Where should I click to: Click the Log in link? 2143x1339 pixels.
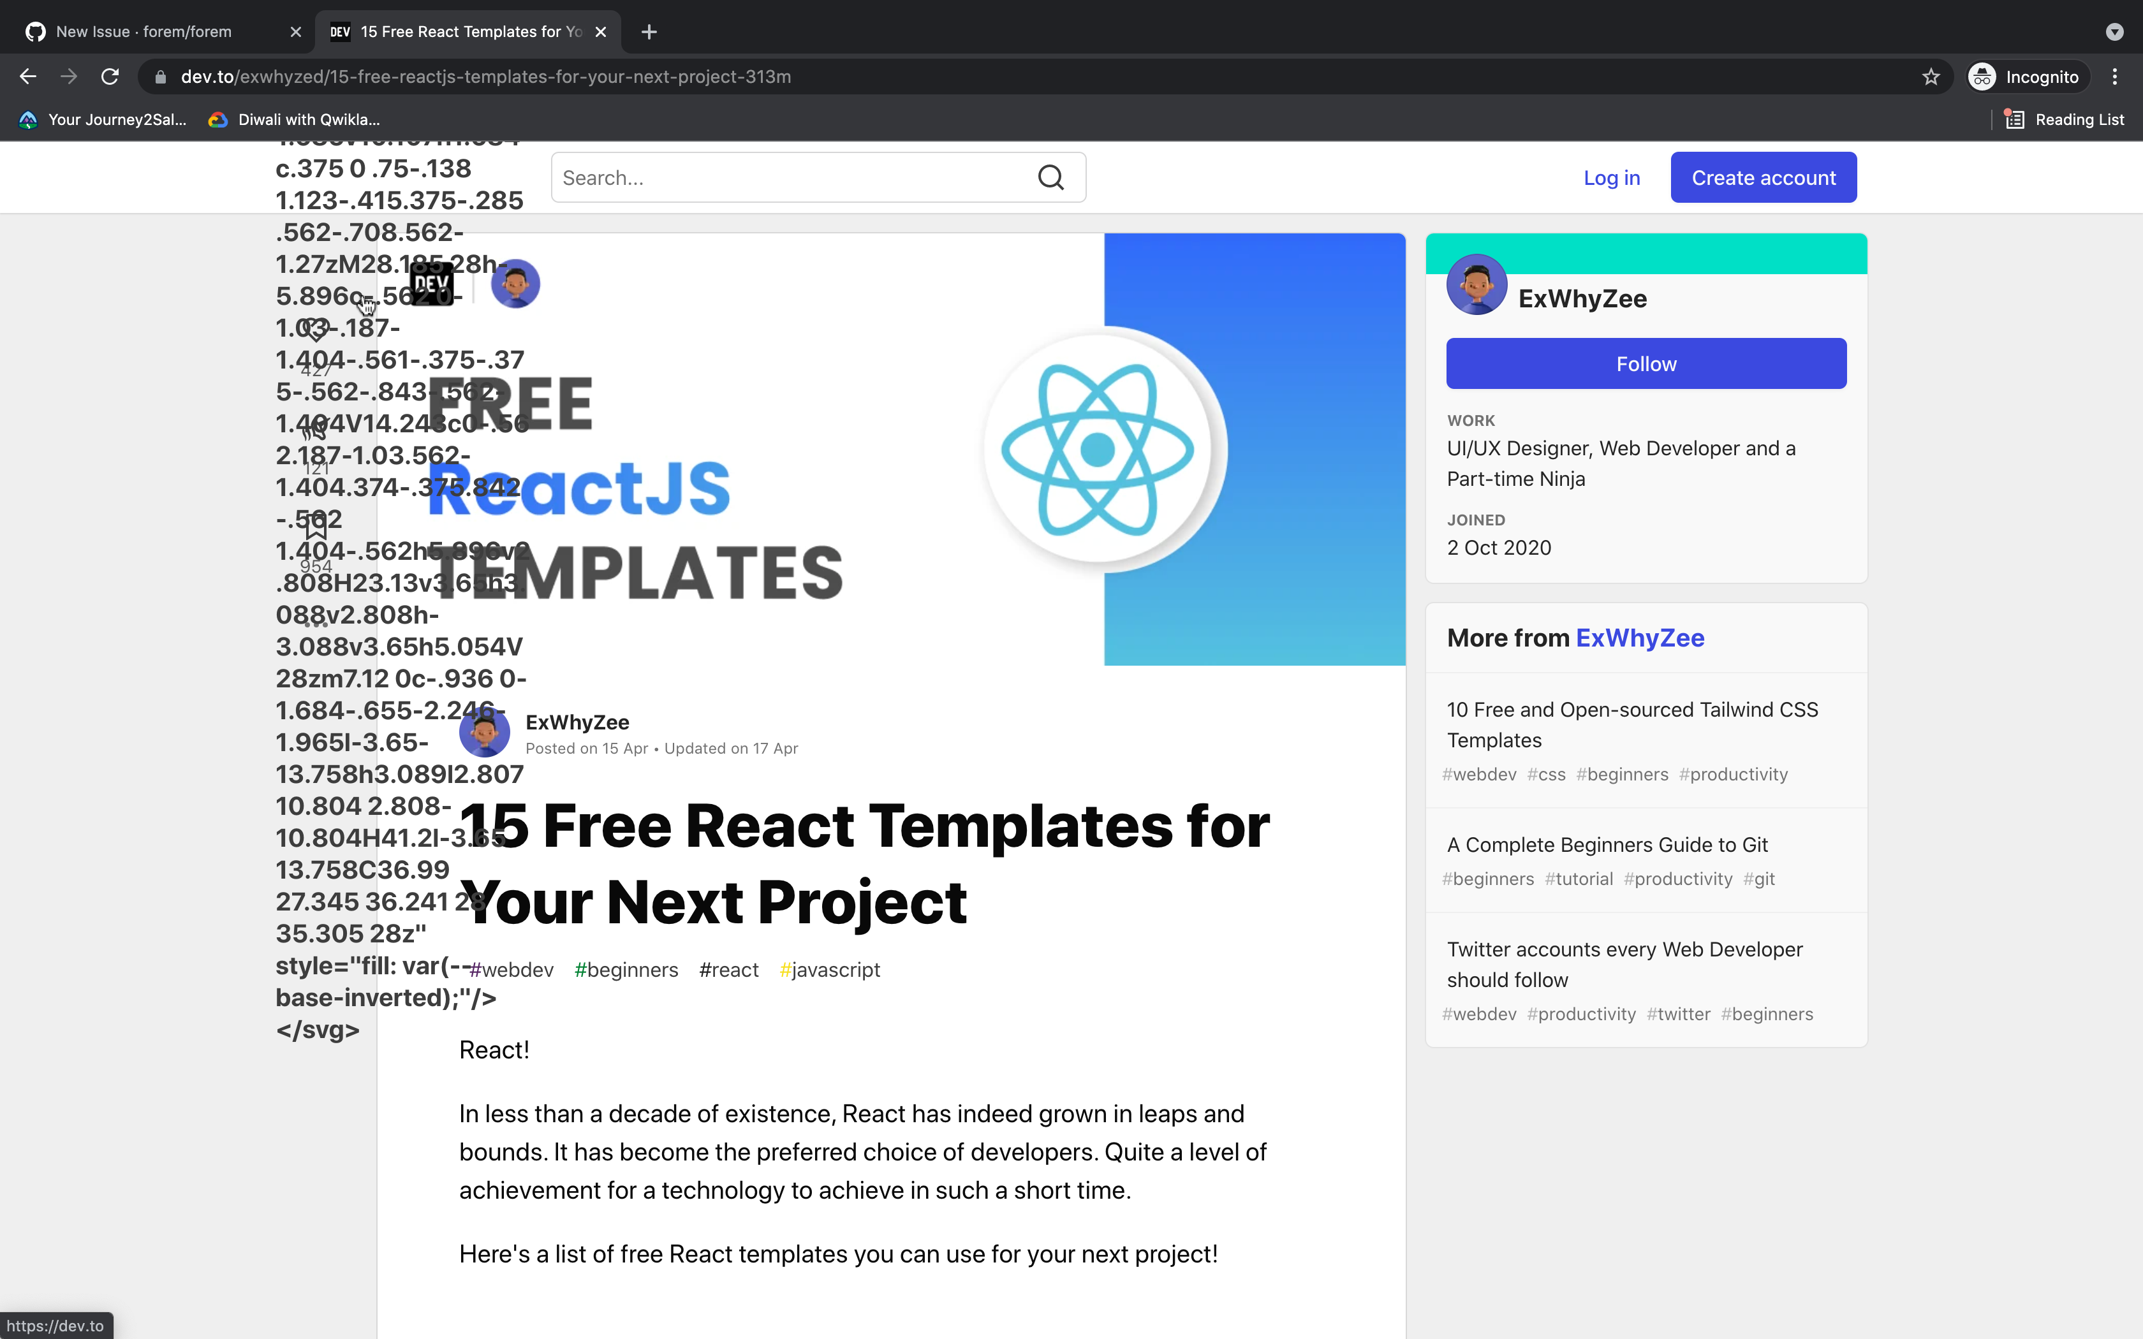point(1612,178)
